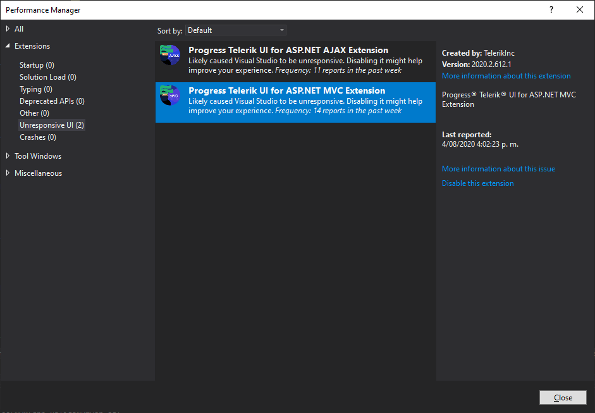Select Progress Telerik UI for ASP.NET AJAX Extension title
Screen dimensions: 595x413
288,50
